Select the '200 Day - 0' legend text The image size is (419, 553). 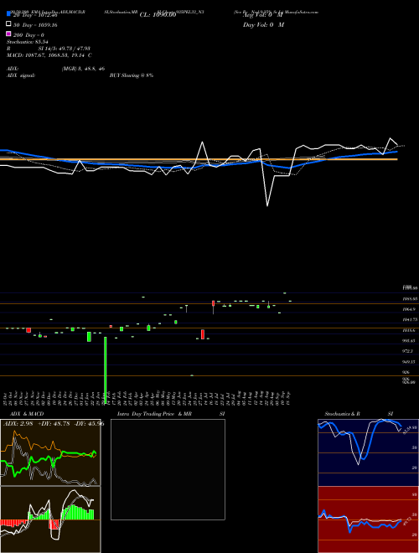point(28,35)
